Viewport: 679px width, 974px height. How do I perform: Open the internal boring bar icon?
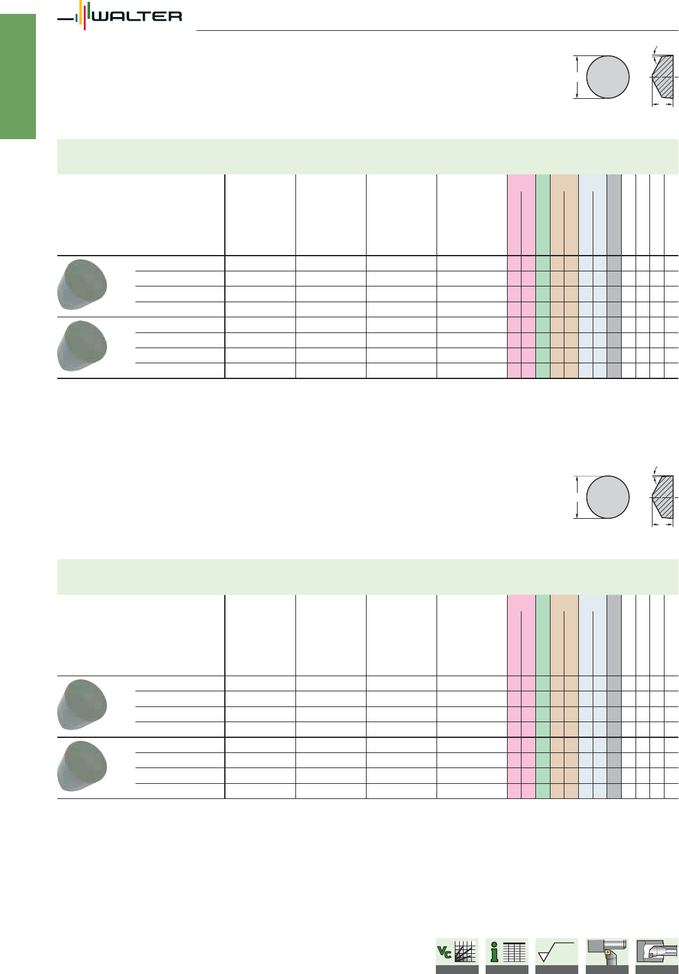657,955
